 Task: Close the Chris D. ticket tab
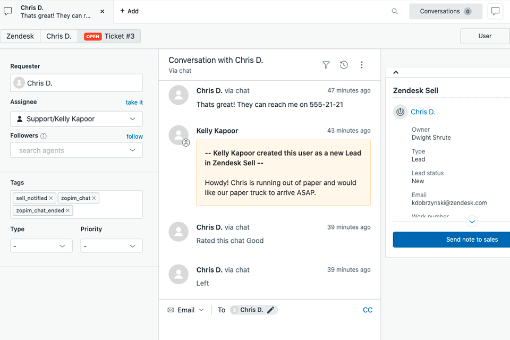click(x=102, y=11)
